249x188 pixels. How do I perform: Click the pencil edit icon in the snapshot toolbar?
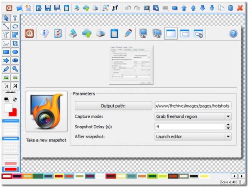[x=128, y=33]
